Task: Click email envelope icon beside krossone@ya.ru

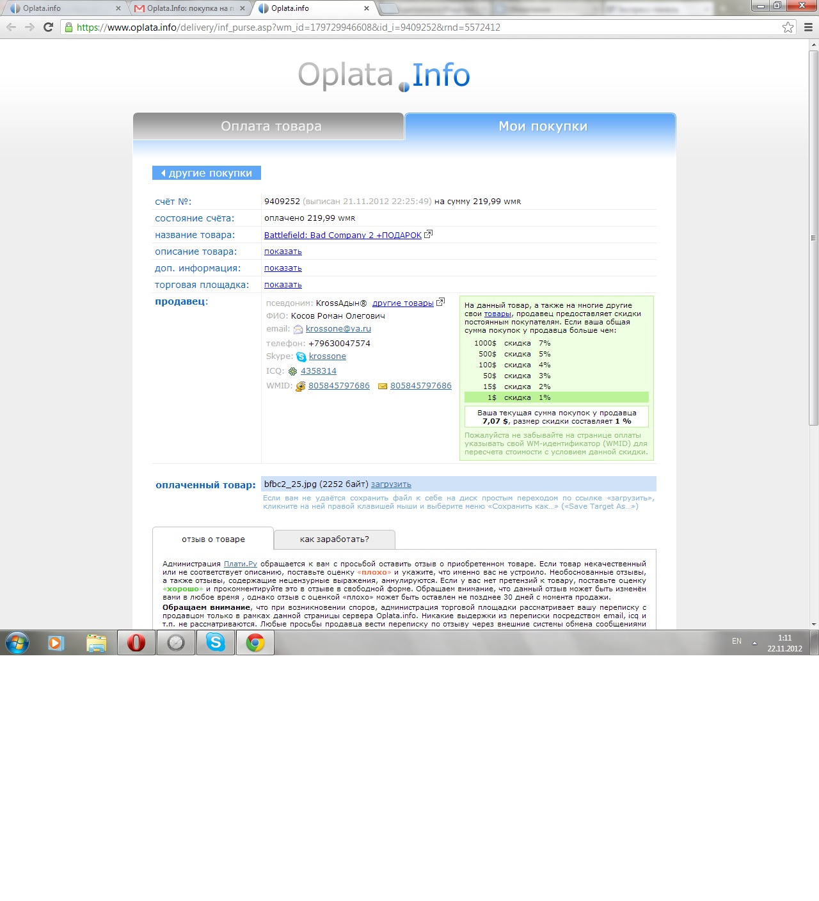Action: point(298,330)
